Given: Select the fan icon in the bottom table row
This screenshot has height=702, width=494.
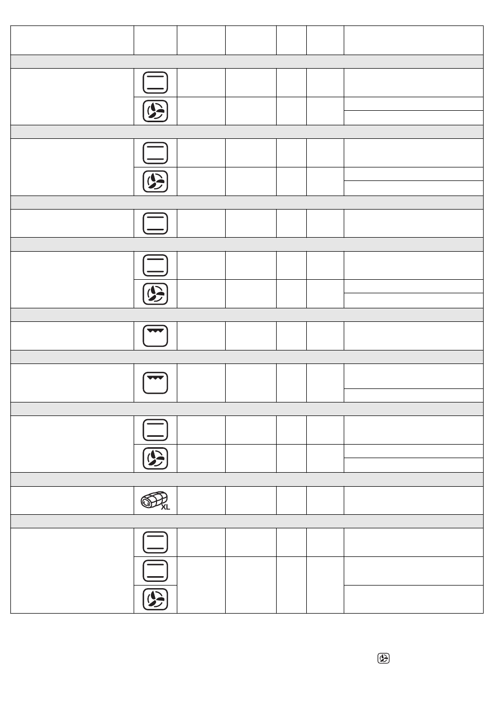Looking at the screenshot, I should click(155, 599).
